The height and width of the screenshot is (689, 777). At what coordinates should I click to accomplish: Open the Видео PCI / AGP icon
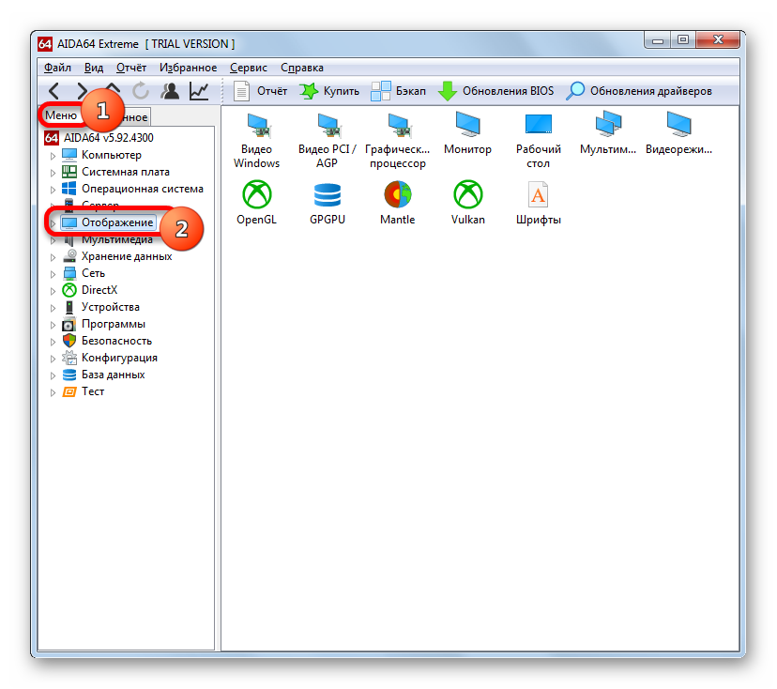pyautogui.click(x=328, y=141)
